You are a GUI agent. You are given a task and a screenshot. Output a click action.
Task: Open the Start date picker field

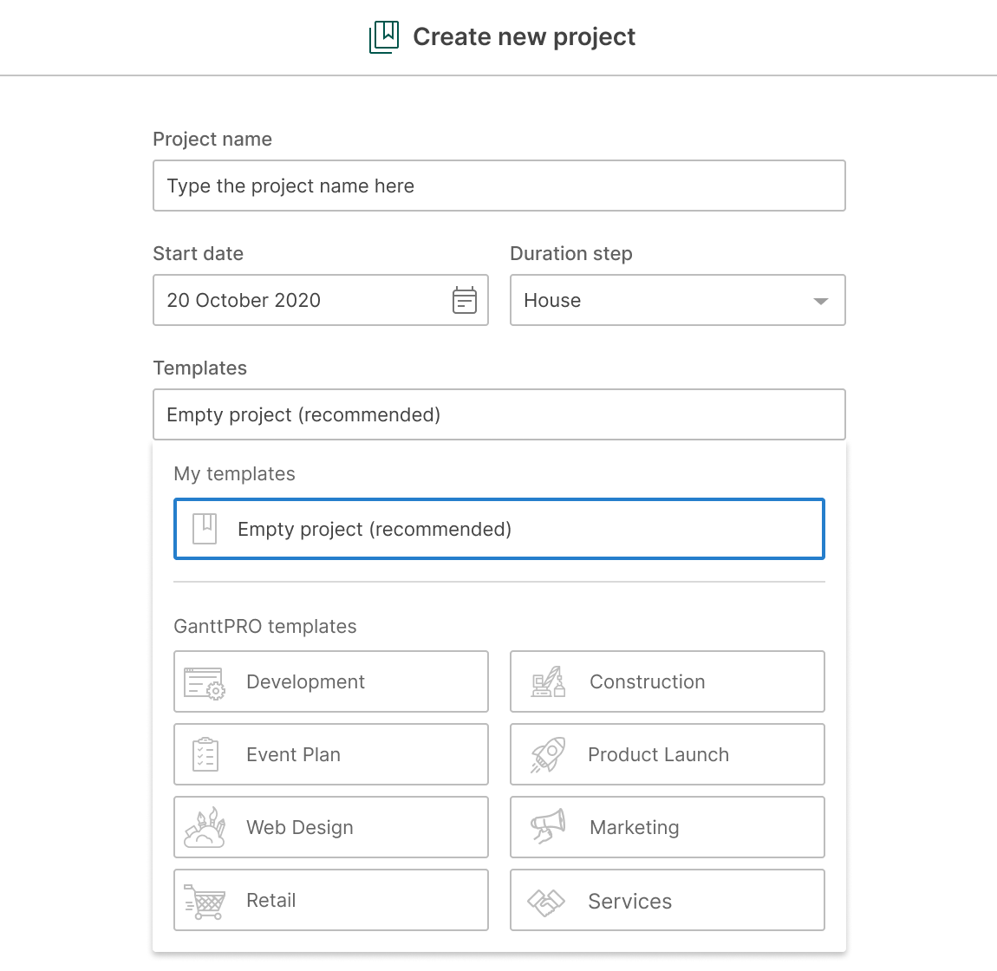click(303, 300)
